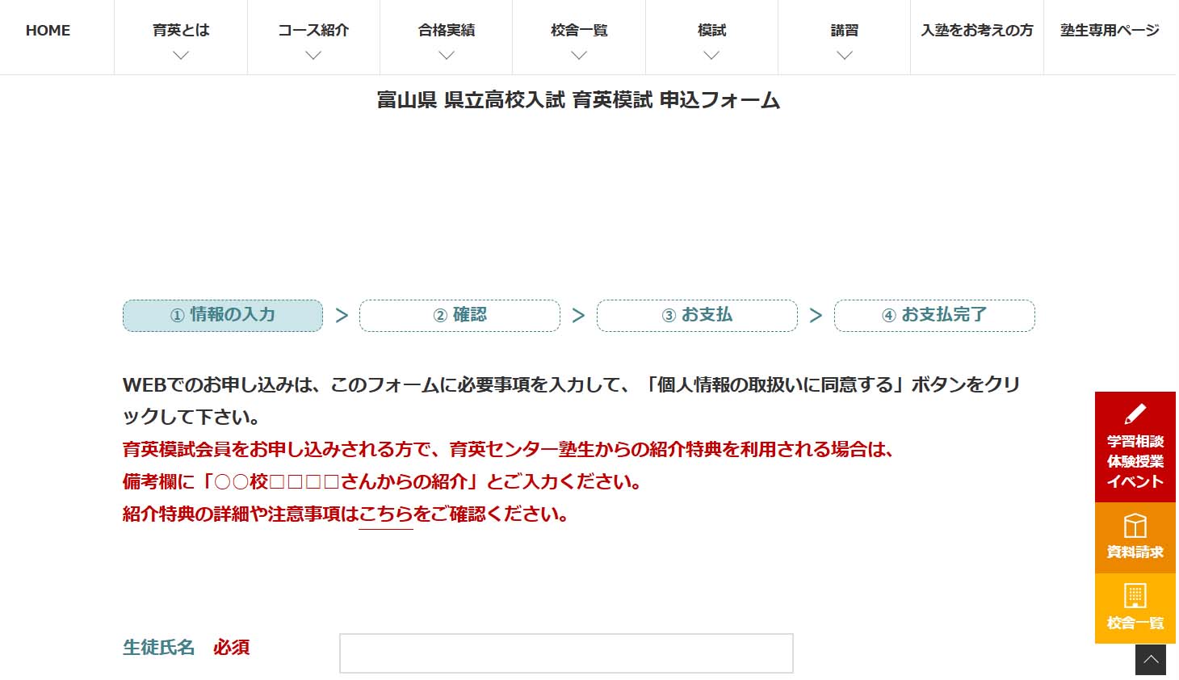Viewport: 1179px width, 680px height.
Task: Expand the 育英とは menu chevron
Action: (181, 56)
